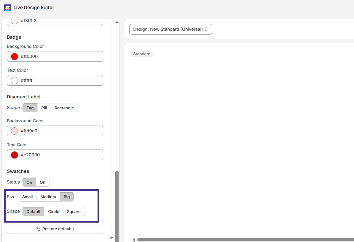354x242 pixels.
Task: Set swatch size to Big
Action: pos(67,197)
